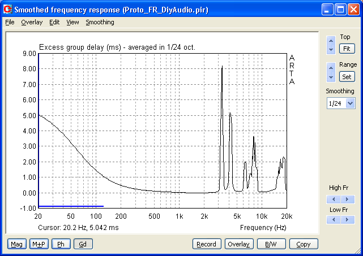Click the cursor readout 20.2 Hz, 5.042 ms
Screen dimensions: 363x256
78,228
